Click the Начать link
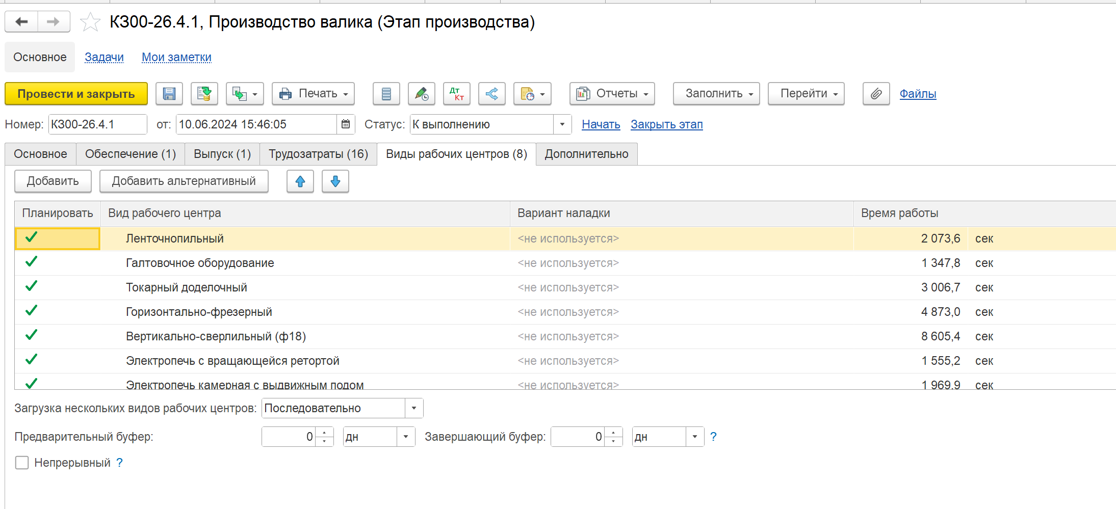The width and height of the screenshot is (1116, 509). 601,124
